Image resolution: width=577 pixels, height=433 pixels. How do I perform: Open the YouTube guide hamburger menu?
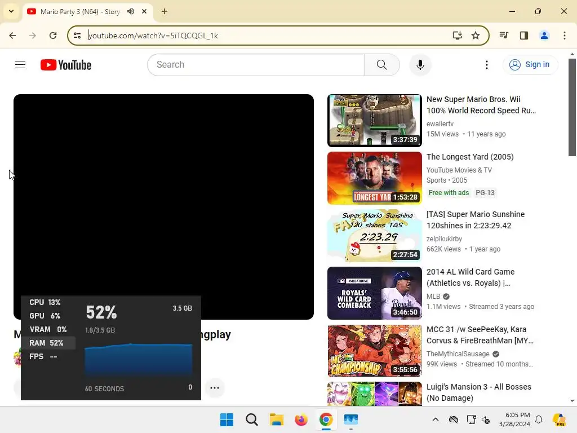[20, 65]
